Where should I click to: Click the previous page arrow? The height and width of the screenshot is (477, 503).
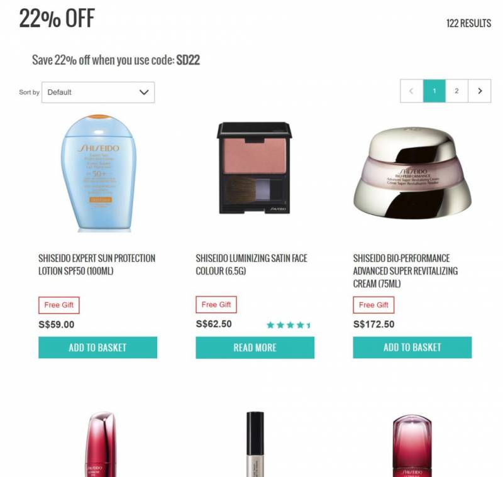coord(412,91)
